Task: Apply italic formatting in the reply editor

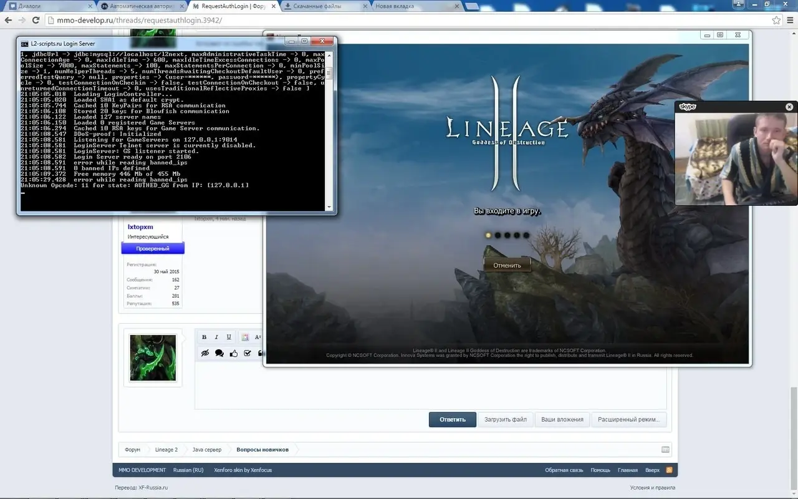Action: [216, 337]
